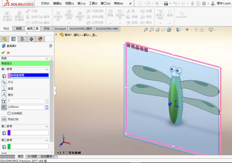The image size is (232, 163).
Task: Expand the 零件1 flyout tree arrow
Action: (56, 35)
